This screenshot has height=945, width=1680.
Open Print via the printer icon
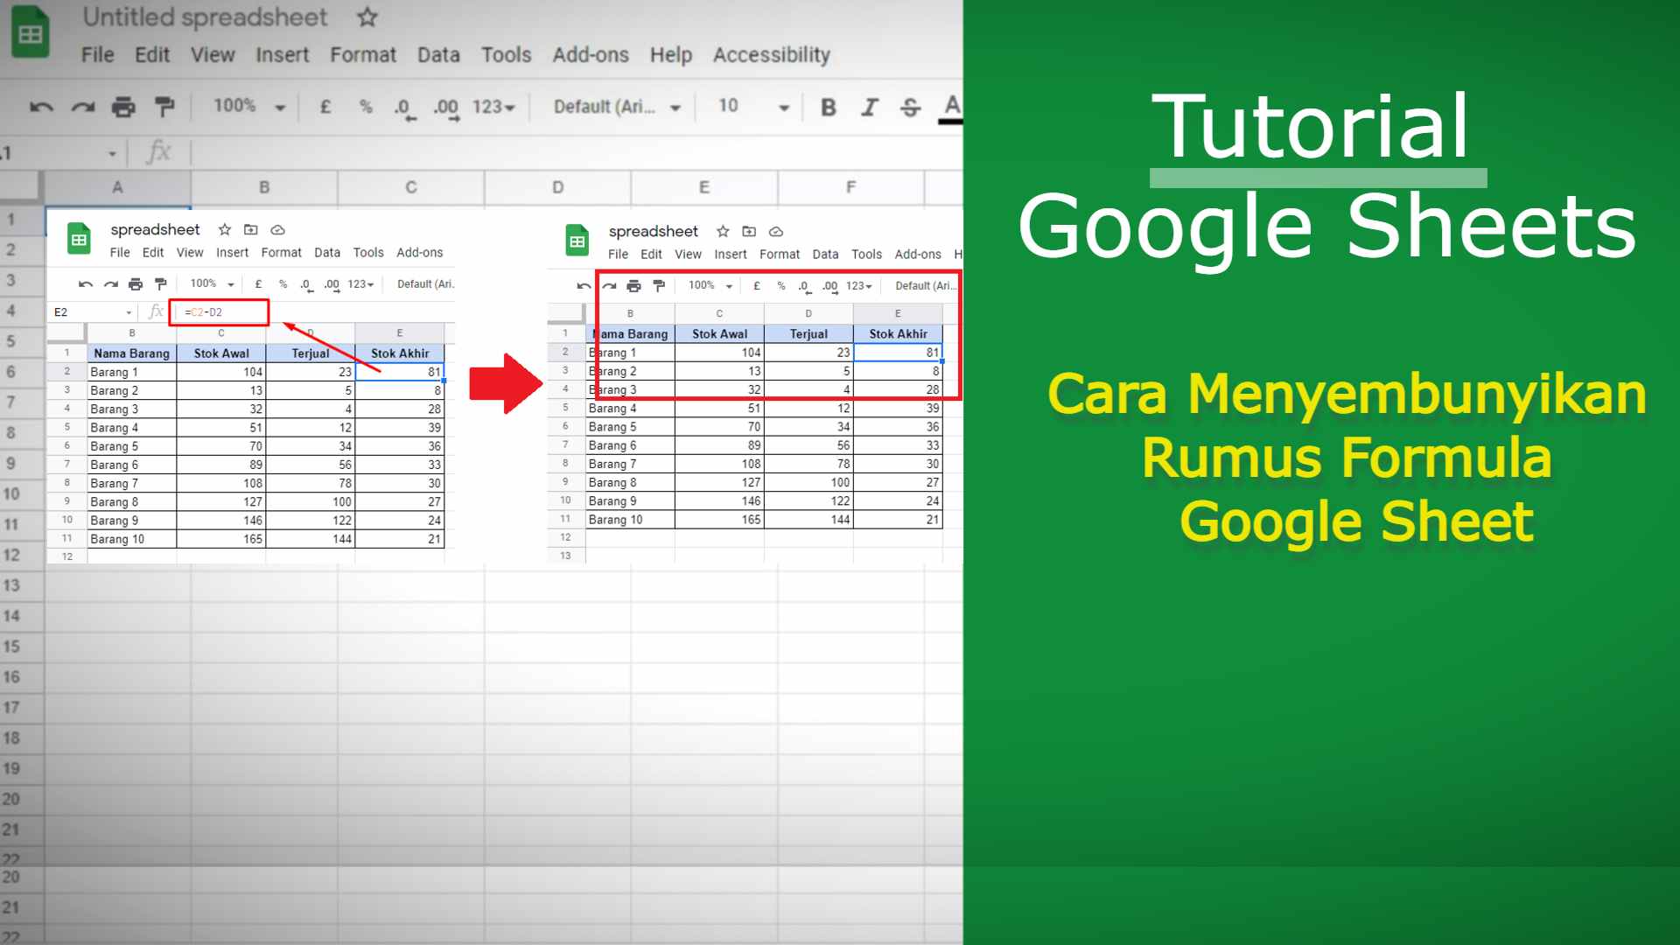tap(122, 107)
